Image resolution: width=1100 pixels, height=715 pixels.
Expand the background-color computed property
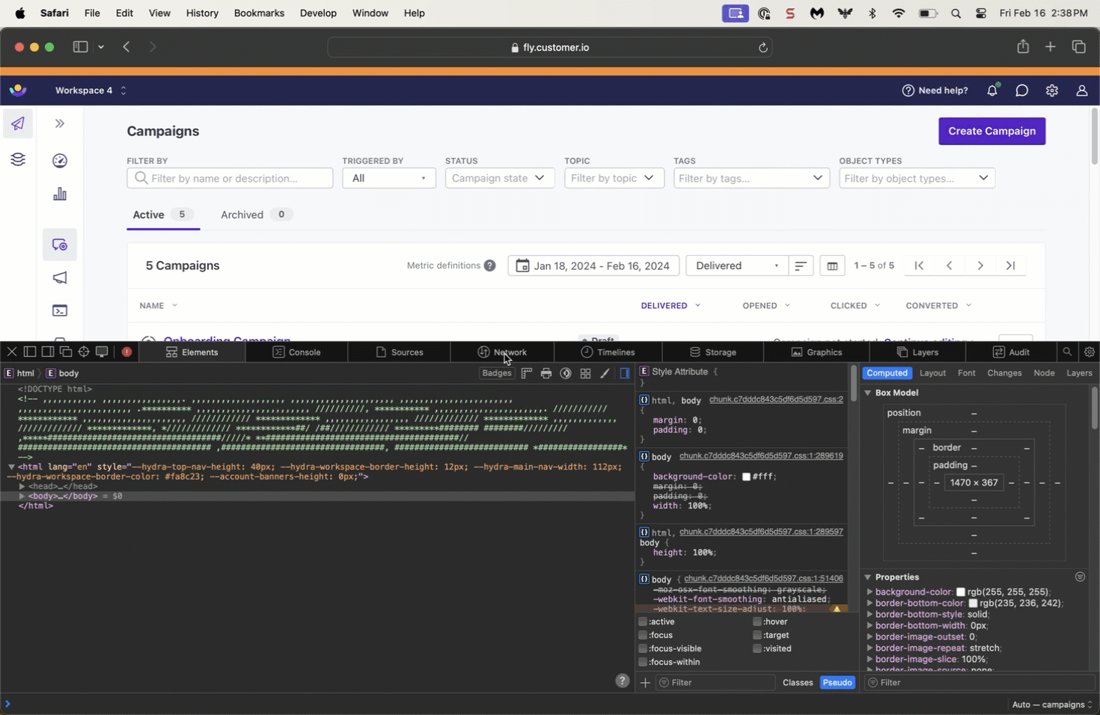pos(870,592)
